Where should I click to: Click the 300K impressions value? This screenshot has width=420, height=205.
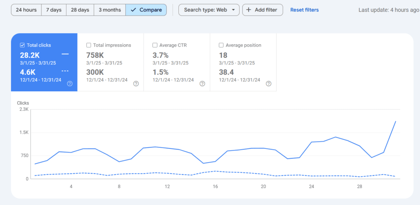(95, 72)
